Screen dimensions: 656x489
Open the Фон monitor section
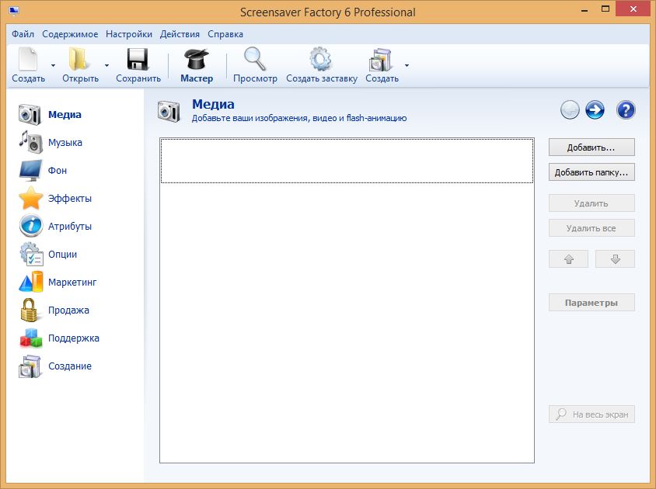31,171
